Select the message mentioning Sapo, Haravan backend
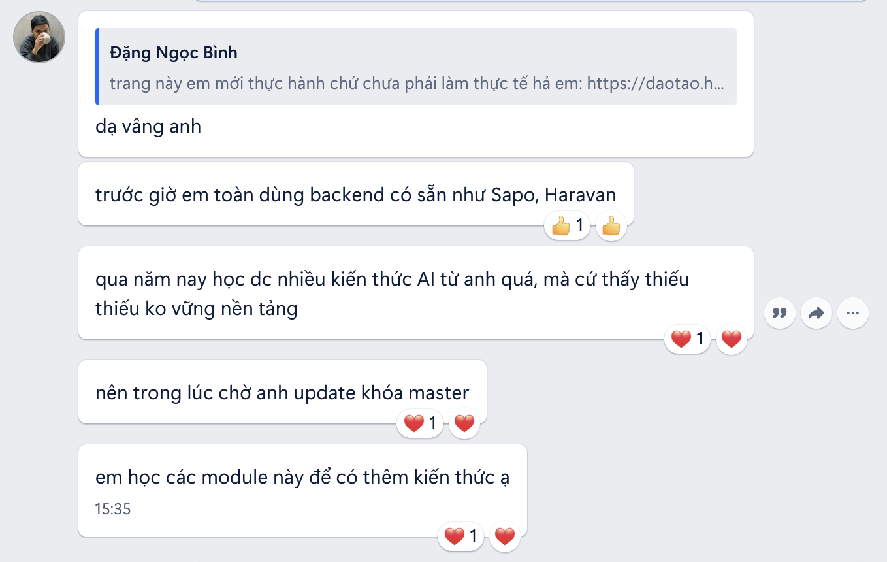This screenshot has width=887, height=562. 355,195
